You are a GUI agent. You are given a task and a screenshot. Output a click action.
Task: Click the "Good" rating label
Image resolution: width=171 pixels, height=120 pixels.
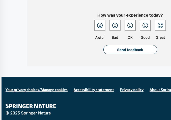pos(145,37)
